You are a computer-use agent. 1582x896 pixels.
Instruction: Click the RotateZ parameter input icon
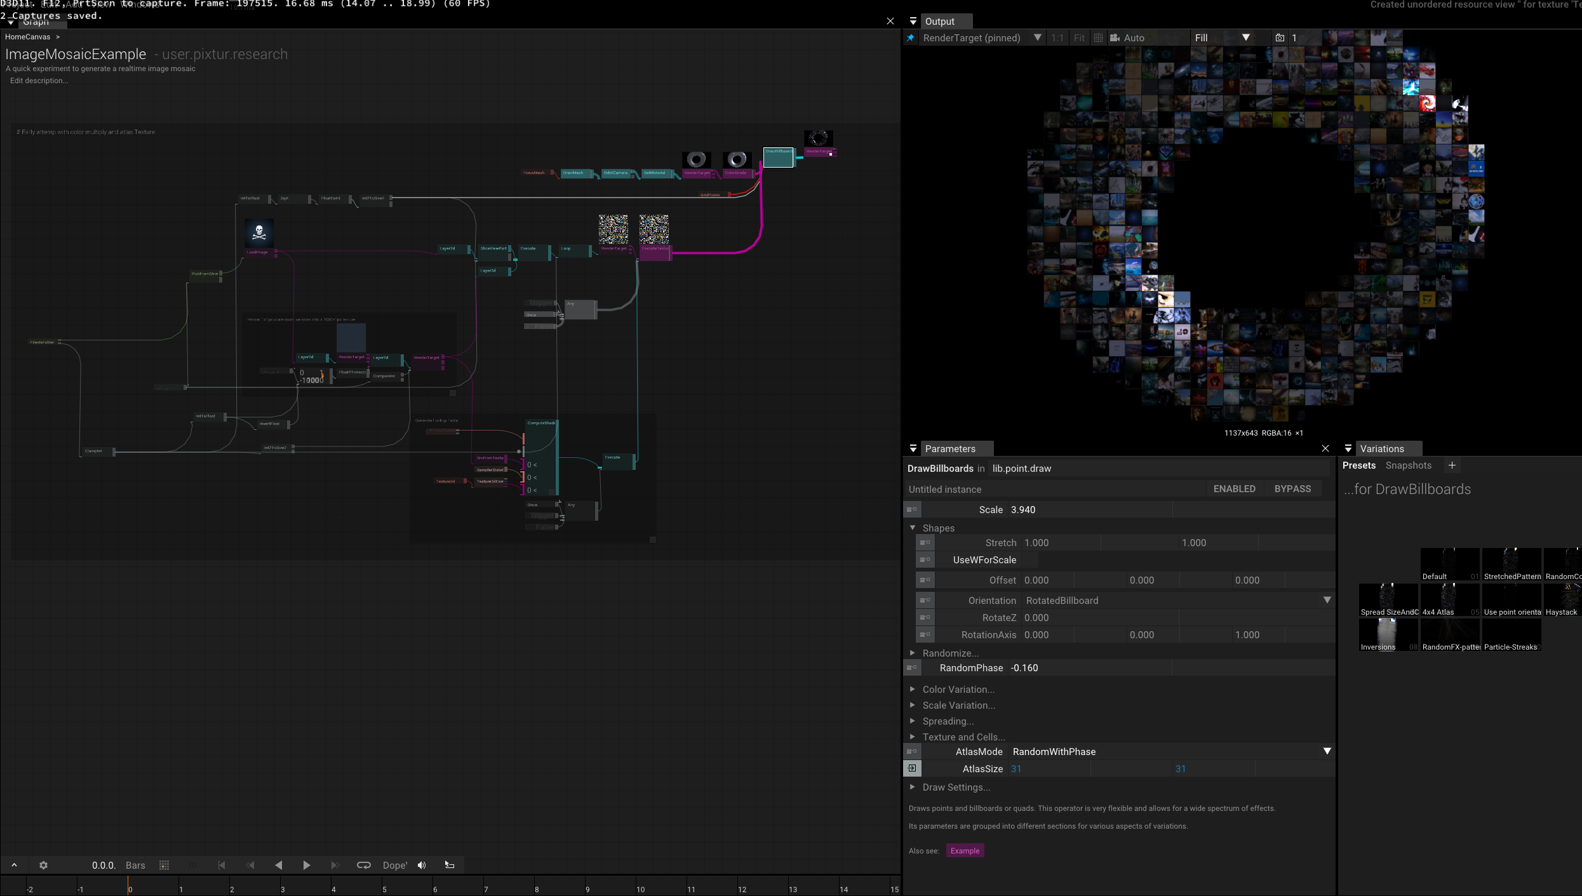tap(925, 618)
